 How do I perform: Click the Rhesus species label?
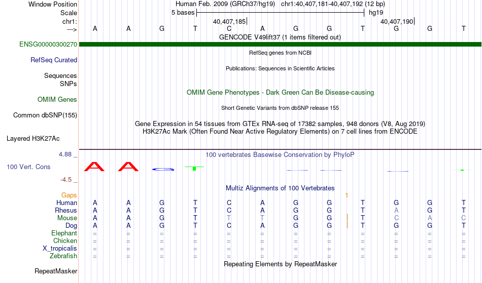66,210
